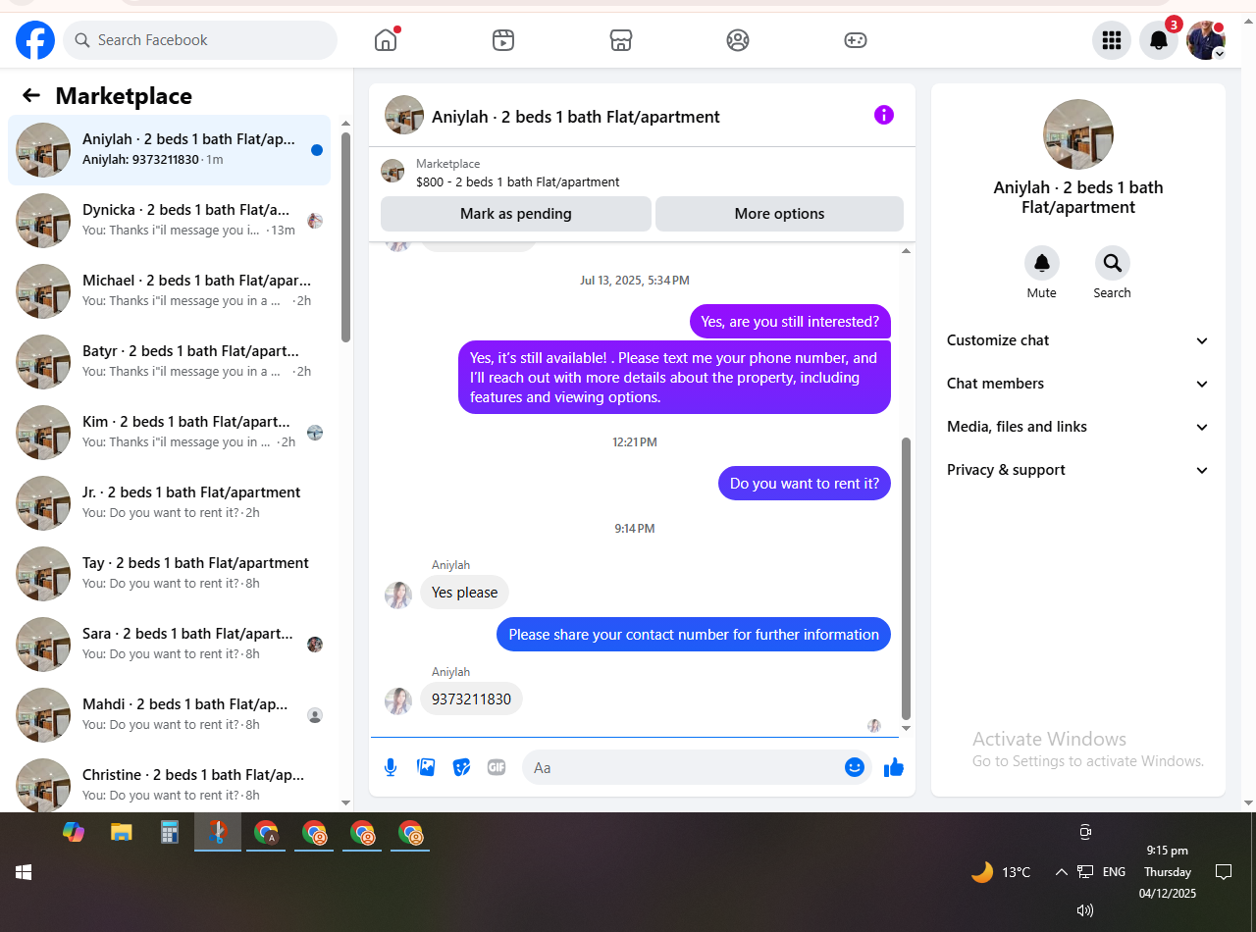The width and height of the screenshot is (1256, 932).
Task: Open the Tay conversation
Action: click(x=170, y=574)
